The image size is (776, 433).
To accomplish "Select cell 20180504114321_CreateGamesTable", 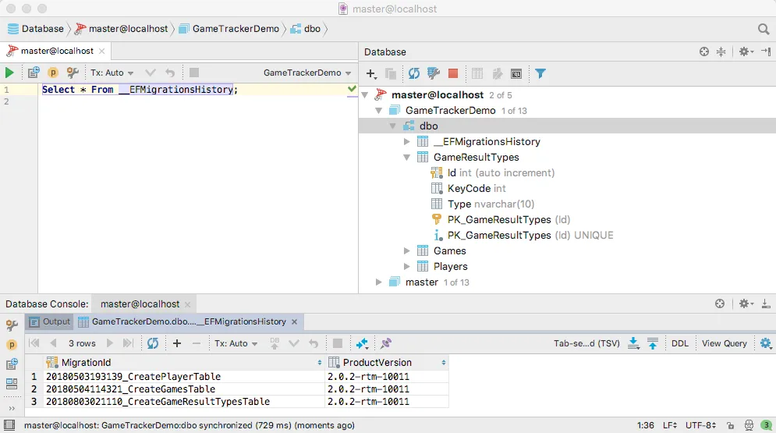I will pos(183,389).
